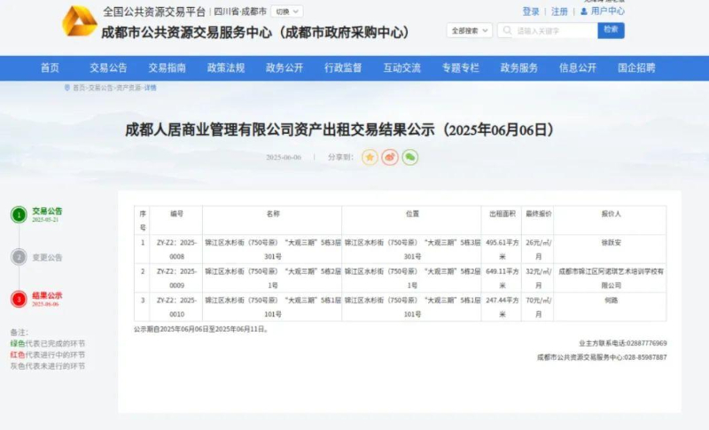Open 交易指南 navigation menu item
Viewport: 709px width, 430px height.
click(168, 67)
